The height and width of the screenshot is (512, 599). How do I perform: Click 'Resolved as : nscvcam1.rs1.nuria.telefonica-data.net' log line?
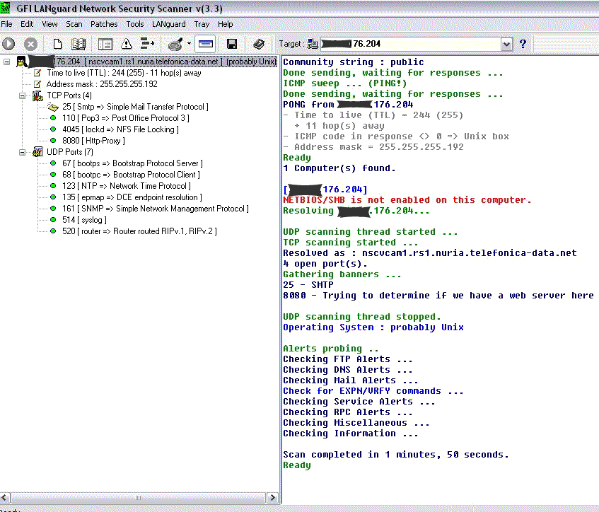(x=430, y=253)
